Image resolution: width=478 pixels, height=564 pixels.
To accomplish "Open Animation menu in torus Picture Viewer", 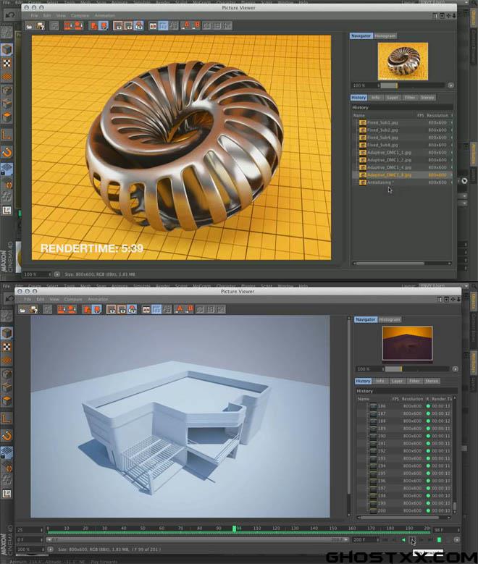I will (x=105, y=16).
